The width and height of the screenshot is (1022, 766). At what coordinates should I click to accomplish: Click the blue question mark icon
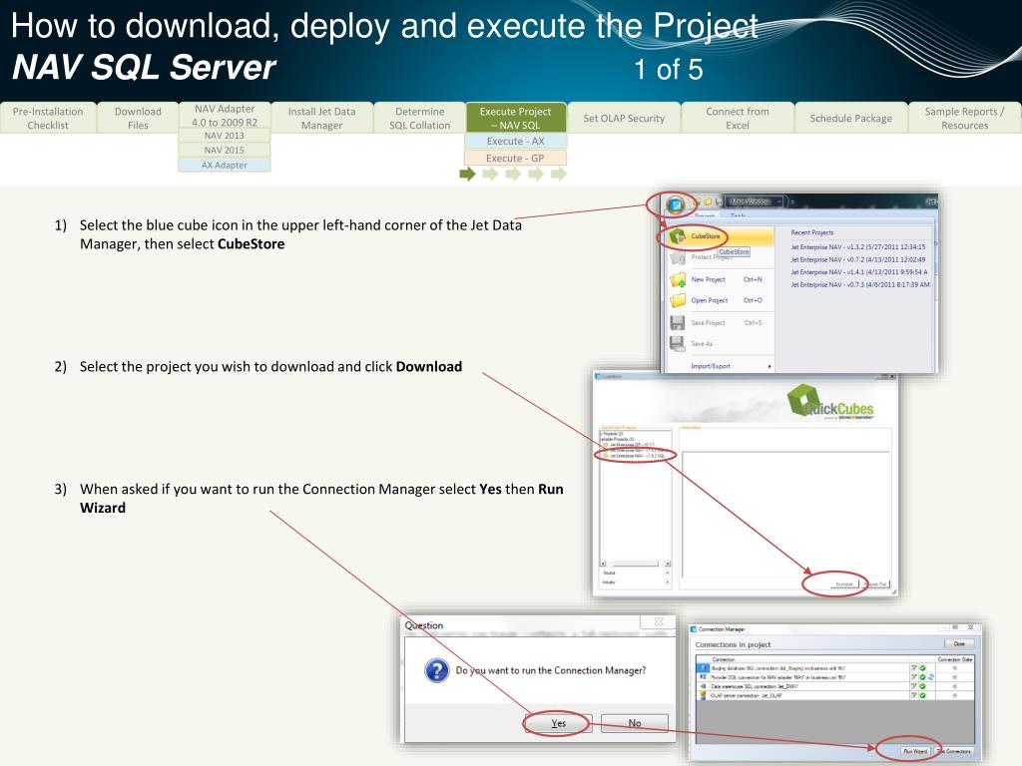[x=437, y=670]
